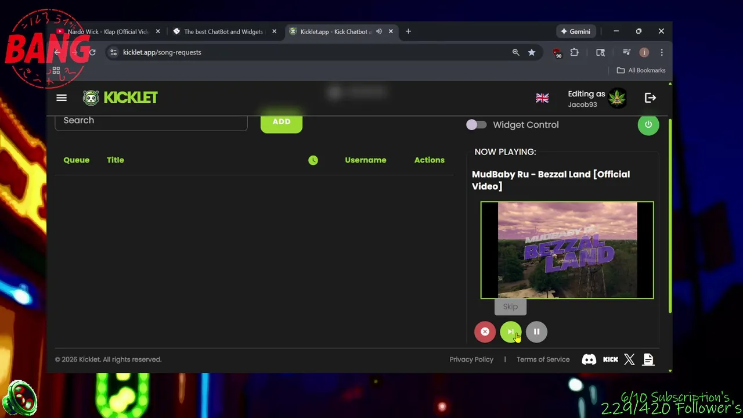Pause the current song

click(x=536, y=331)
